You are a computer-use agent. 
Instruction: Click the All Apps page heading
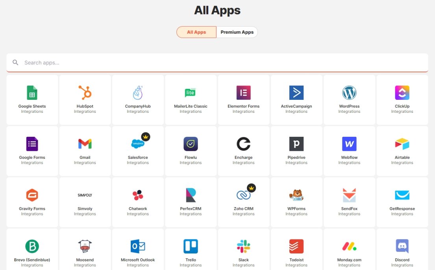coord(217,10)
